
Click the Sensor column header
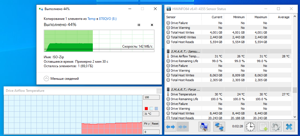coord(183,17)
